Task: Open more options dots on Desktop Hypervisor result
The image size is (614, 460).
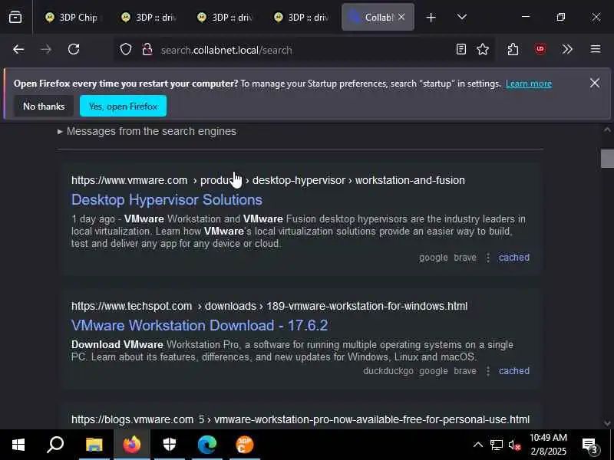Action: [x=488, y=258]
